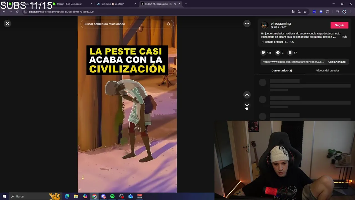
Task: Bookmark this page with star icon
Action: tap(305, 12)
